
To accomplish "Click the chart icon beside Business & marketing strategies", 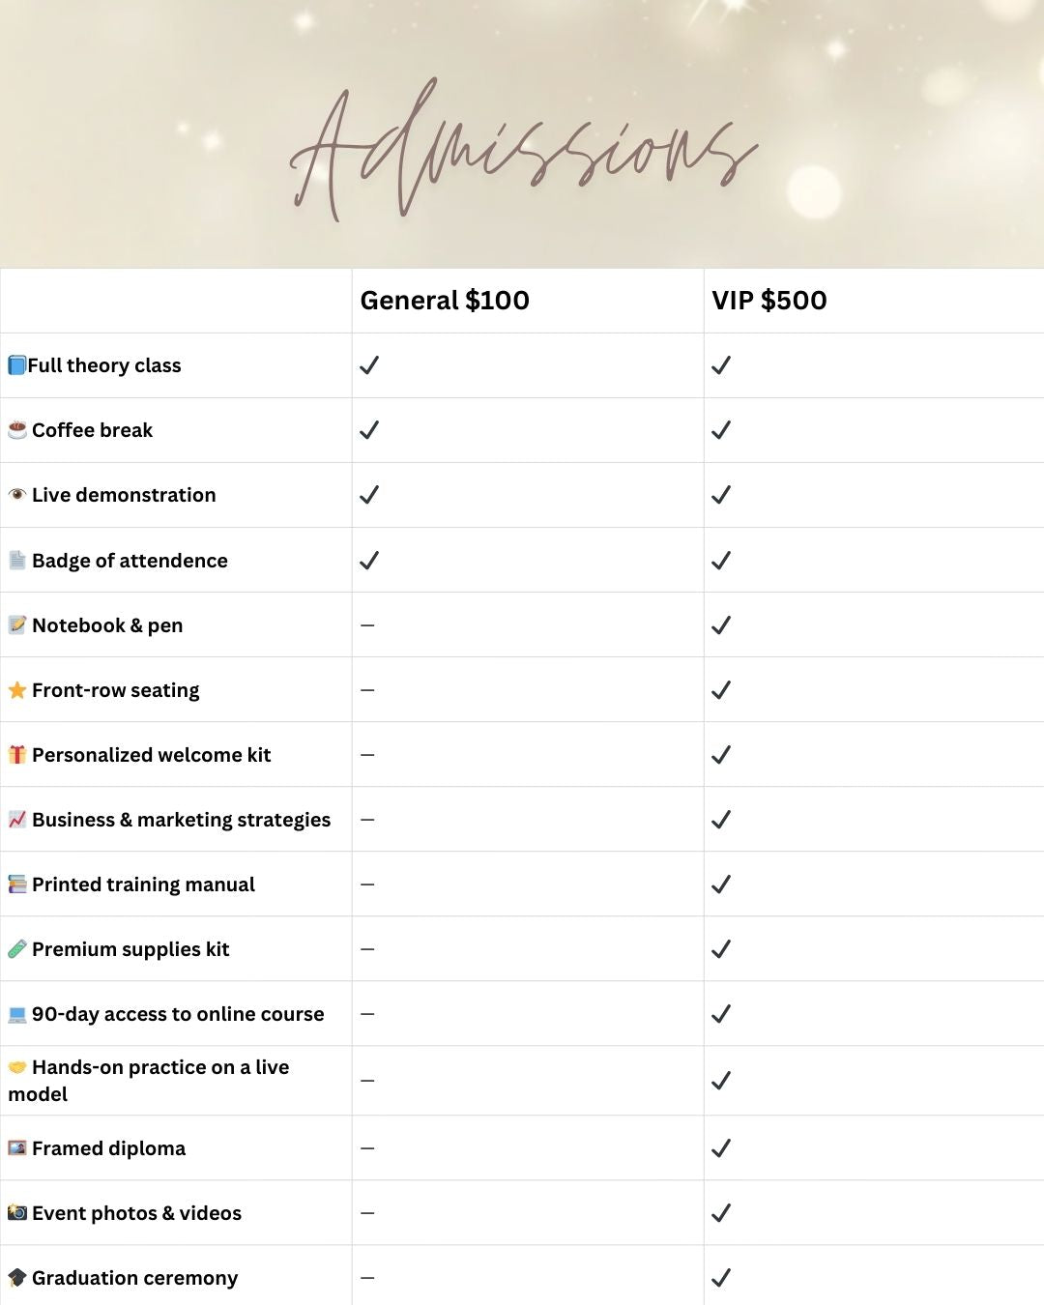I will [x=17, y=820].
